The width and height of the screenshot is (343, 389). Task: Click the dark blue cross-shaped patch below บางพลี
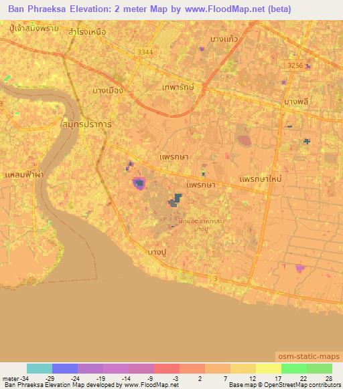pos(307,142)
